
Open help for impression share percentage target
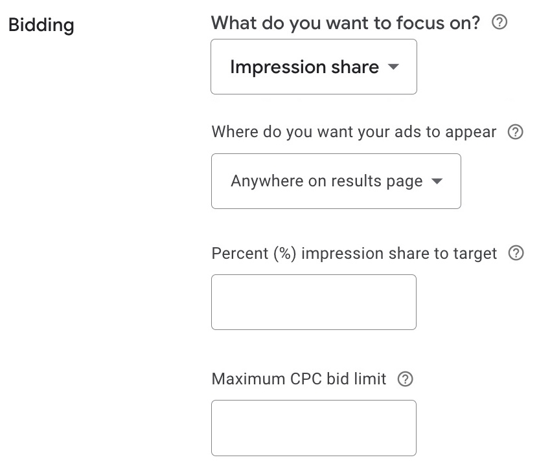click(x=516, y=253)
